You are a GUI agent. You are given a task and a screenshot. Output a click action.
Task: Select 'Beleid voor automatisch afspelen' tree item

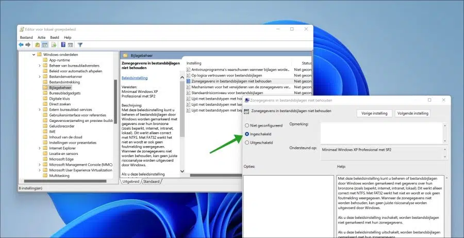coord(76,71)
